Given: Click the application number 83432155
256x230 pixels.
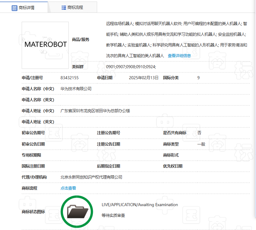Looking at the screenshot, I should click(x=68, y=78).
